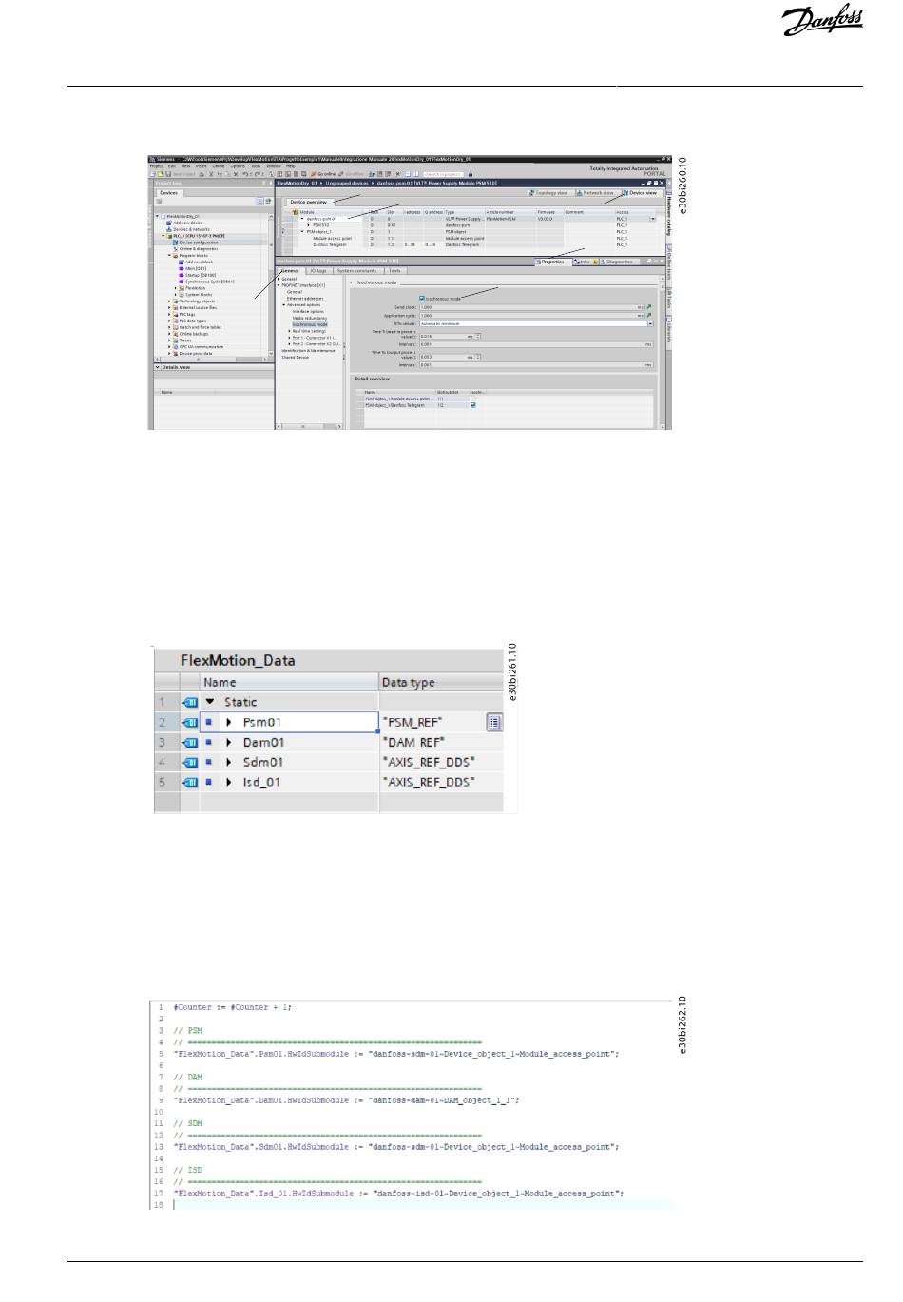This screenshot has height=1302, width=903.
Task: Collapse the Static section
Action: pyautogui.click(x=210, y=702)
